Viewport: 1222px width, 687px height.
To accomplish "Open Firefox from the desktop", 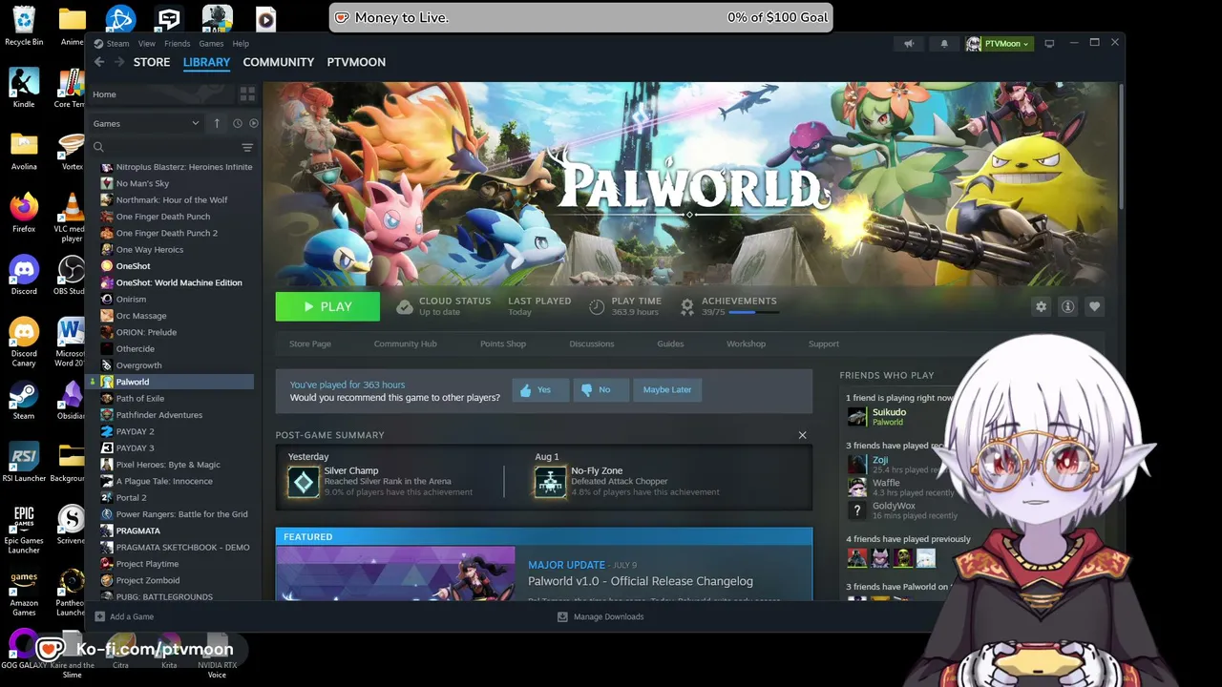I will 24,212.
